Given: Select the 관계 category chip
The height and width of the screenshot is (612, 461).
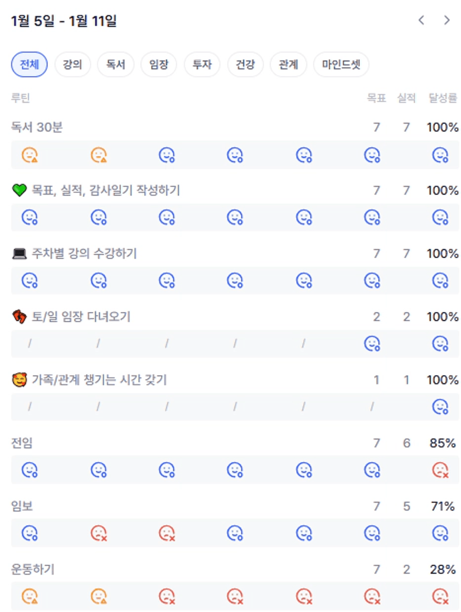Looking at the screenshot, I should pyautogui.click(x=288, y=65).
